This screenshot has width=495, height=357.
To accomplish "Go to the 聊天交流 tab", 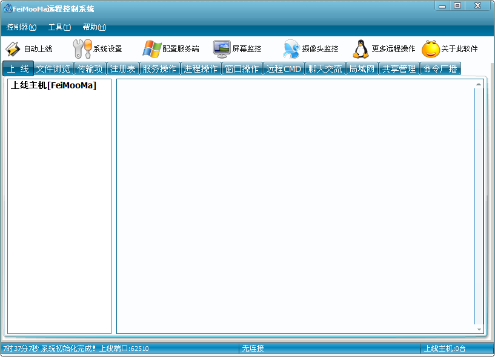I will (x=325, y=69).
